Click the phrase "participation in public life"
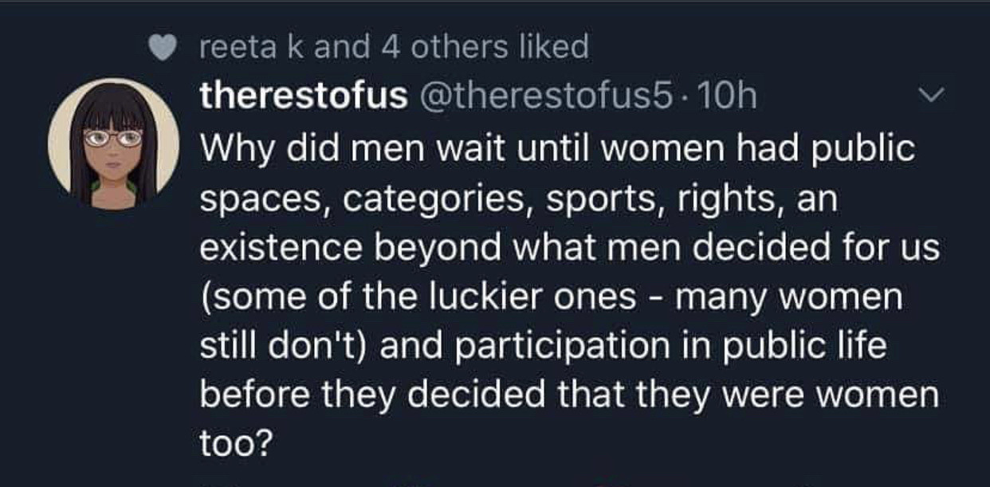Image resolution: width=990 pixels, height=487 pixels. tap(687, 347)
